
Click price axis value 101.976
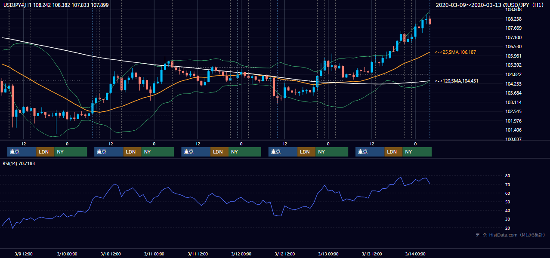[513, 121]
